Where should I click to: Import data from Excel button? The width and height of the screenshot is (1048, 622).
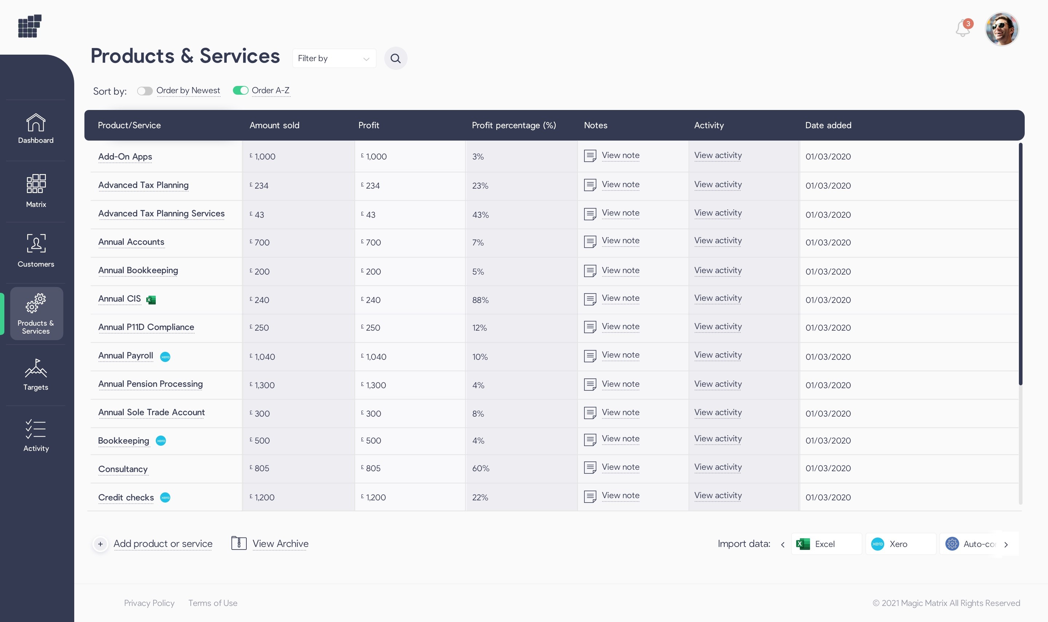coord(826,544)
